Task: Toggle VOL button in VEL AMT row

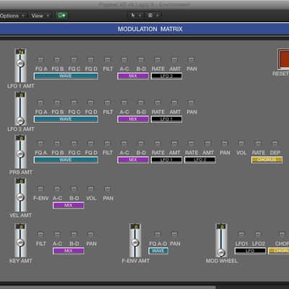Action: click(x=90, y=189)
